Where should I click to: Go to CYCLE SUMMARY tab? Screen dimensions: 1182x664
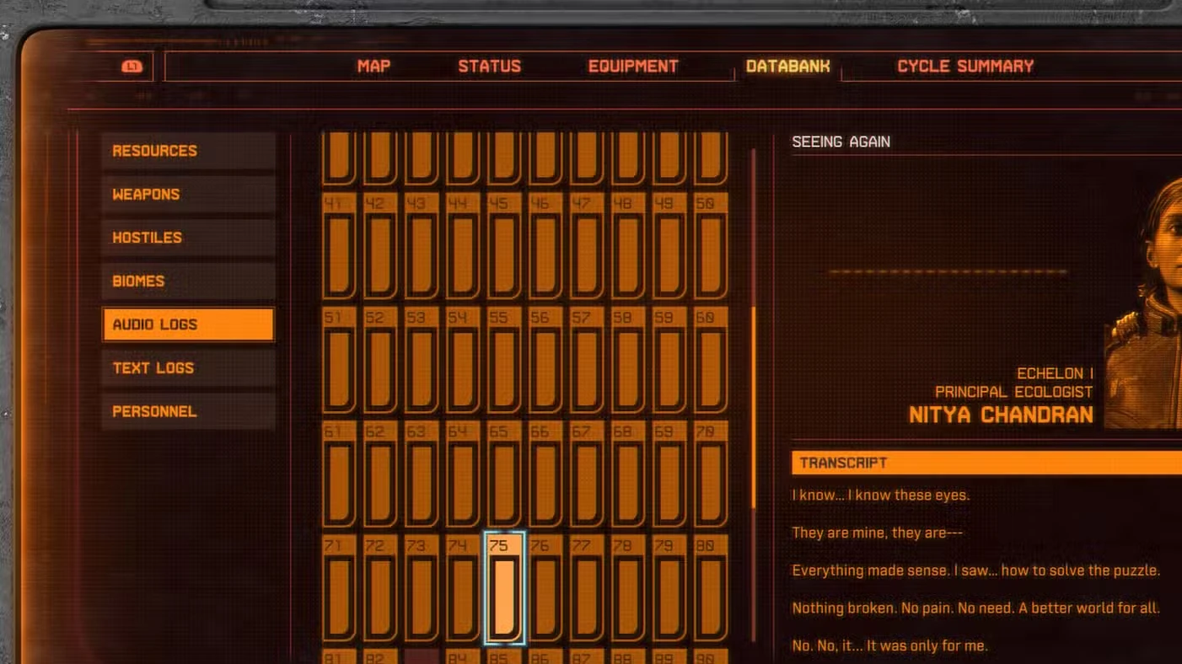click(965, 67)
